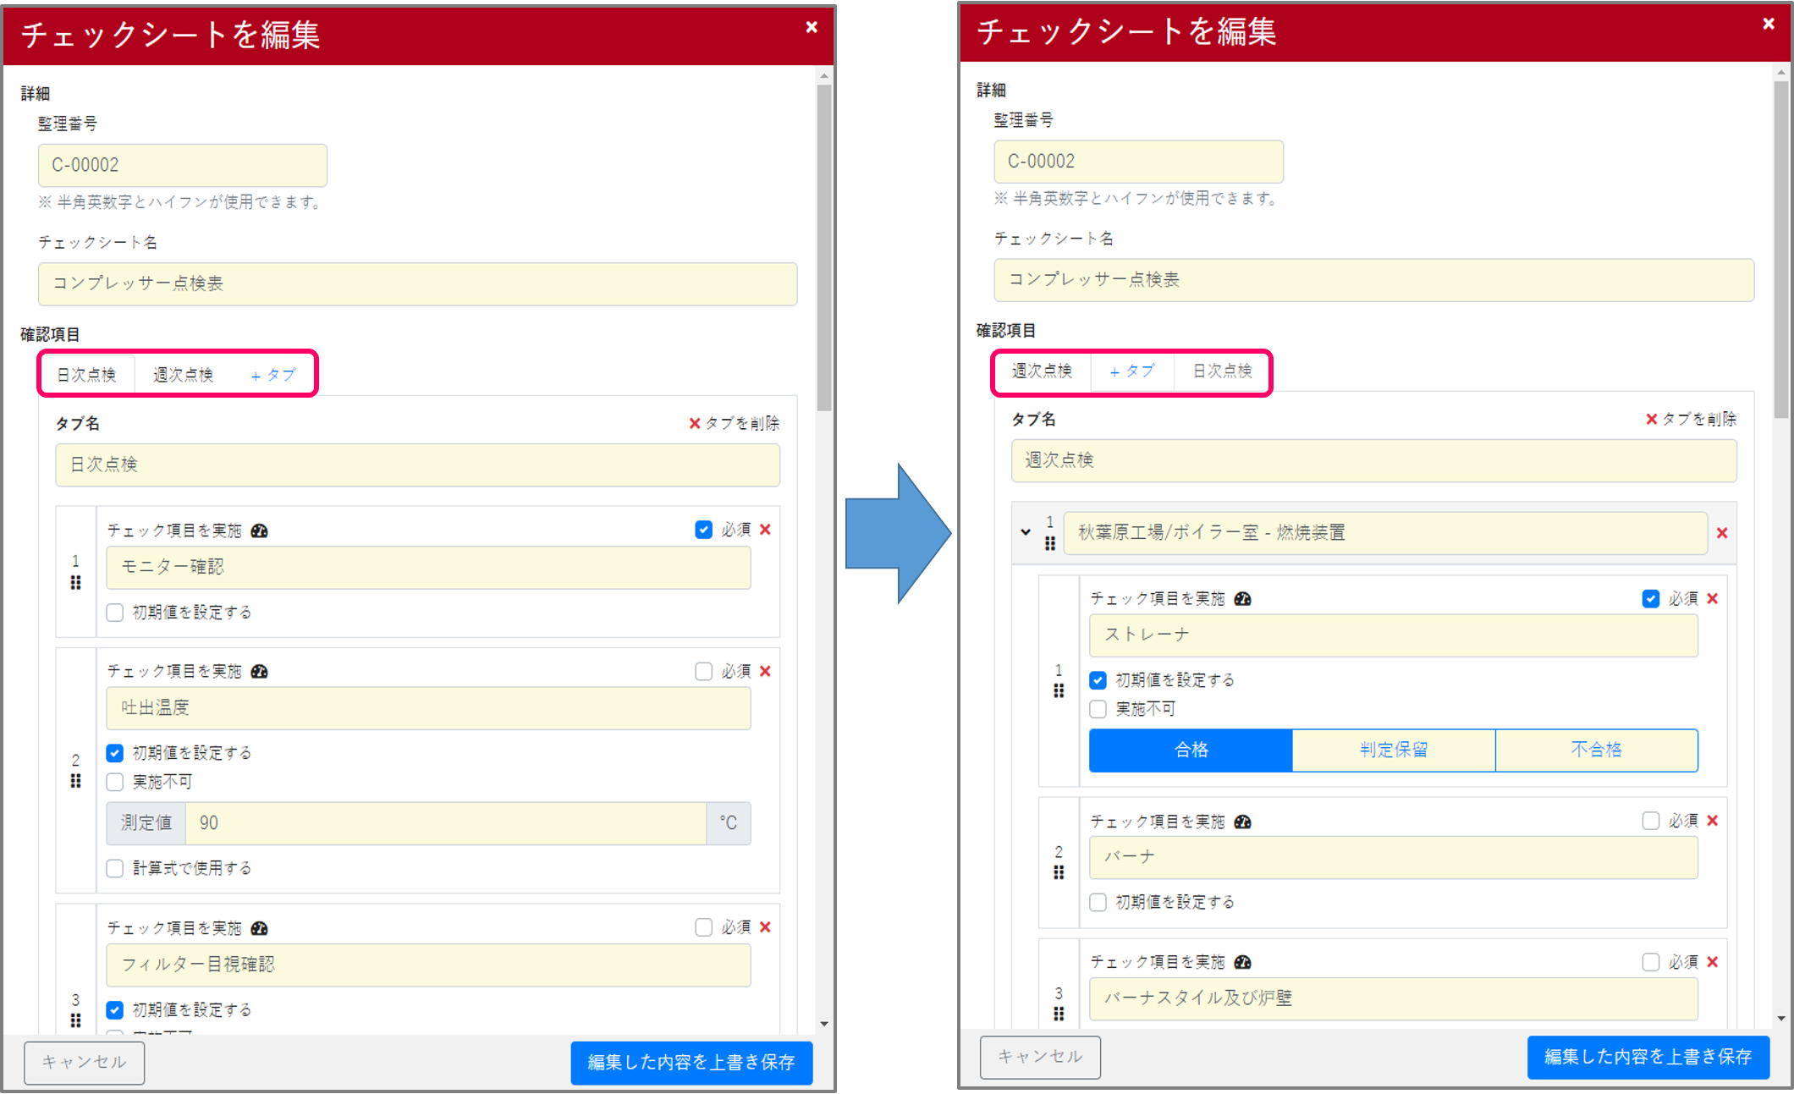Screen dimensions: 1794x1094
Task: Click gauge icon beside 吐出温度 item header
Action: point(260,672)
